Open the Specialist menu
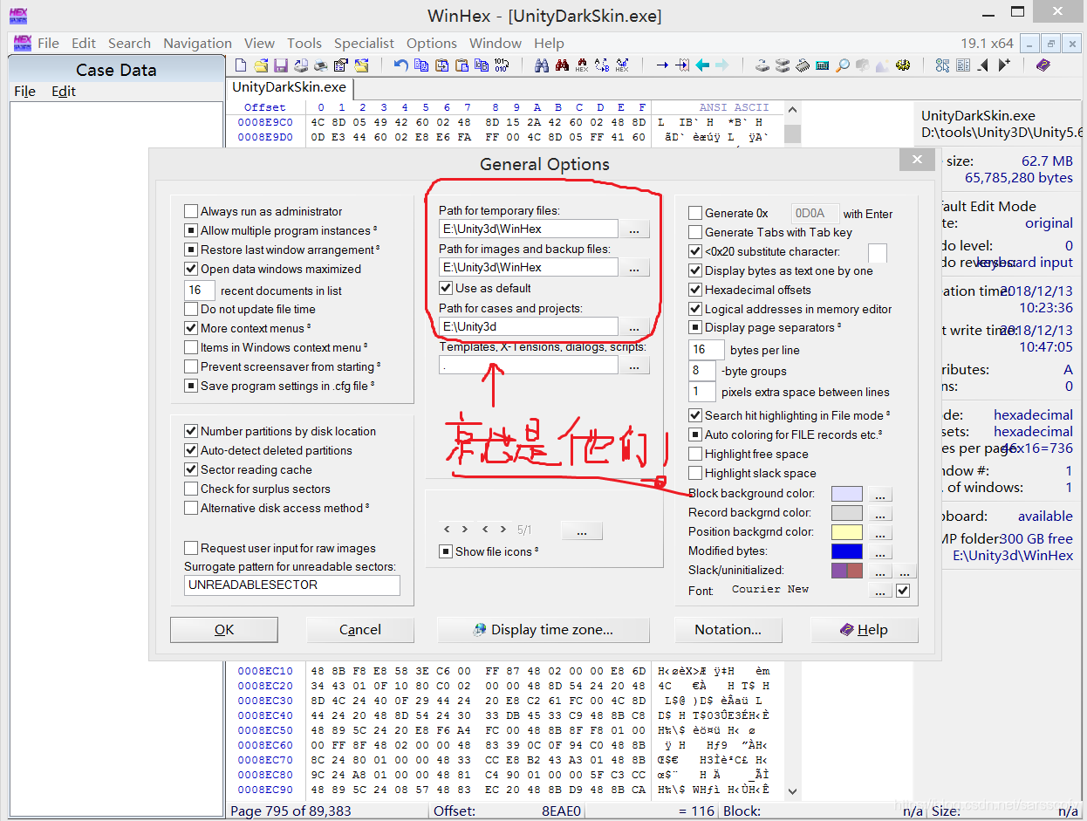Image resolution: width=1087 pixels, height=821 pixels. (x=364, y=43)
